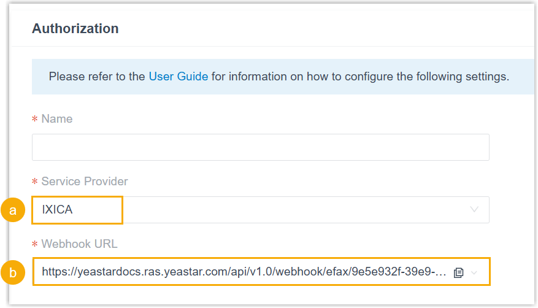Click the Webhook URL field label
Image resolution: width=538 pixels, height=308 pixels.
click(x=79, y=244)
